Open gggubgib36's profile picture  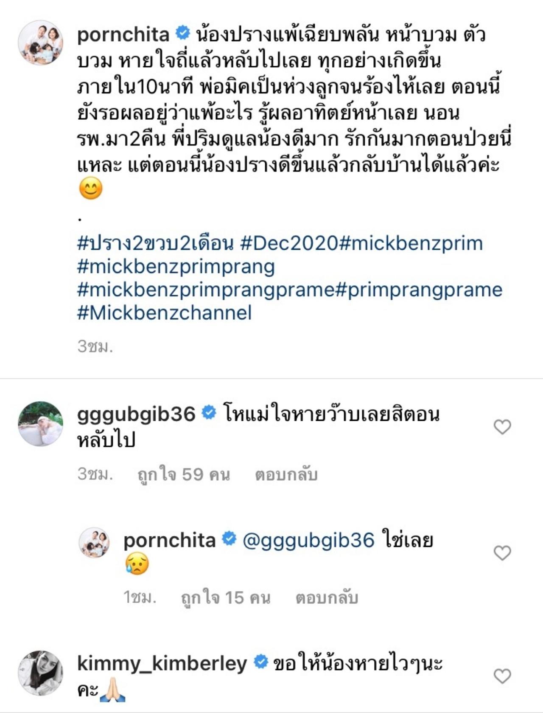40,423
